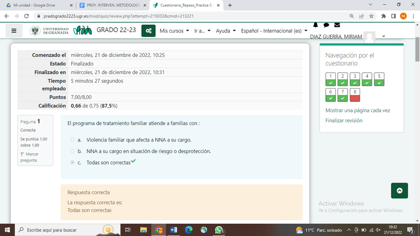This screenshot has width=420, height=236.
Task: Open a new browser tab
Action: click(230, 5)
